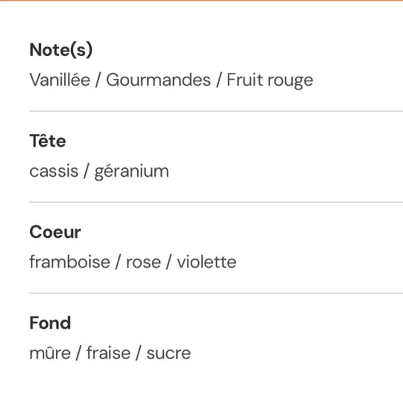Click the "Note(s)" heading
The height and width of the screenshot is (402, 403).
pos(61,50)
